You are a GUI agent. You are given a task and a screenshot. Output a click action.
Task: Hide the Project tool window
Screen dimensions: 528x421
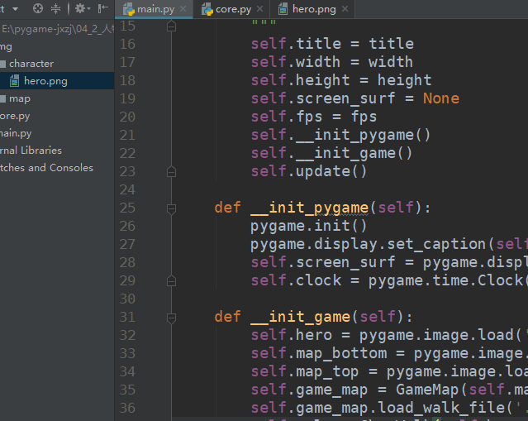click(102, 9)
